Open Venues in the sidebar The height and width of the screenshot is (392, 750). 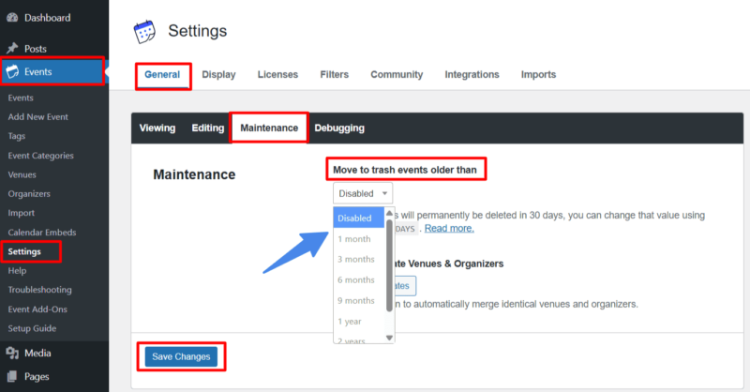click(22, 174)
